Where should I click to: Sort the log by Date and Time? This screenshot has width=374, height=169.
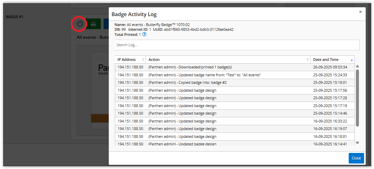332,60
